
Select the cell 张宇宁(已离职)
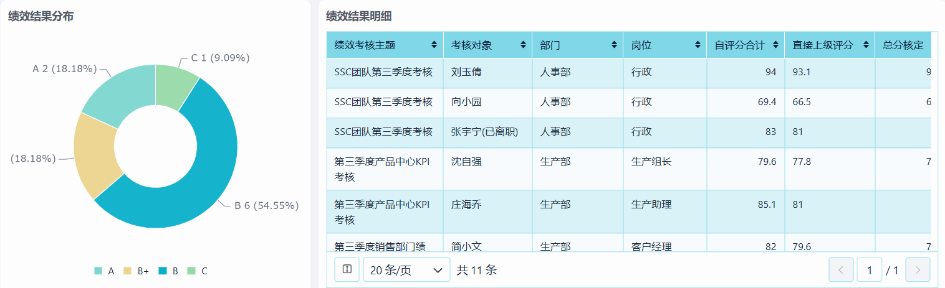(487, 132)
